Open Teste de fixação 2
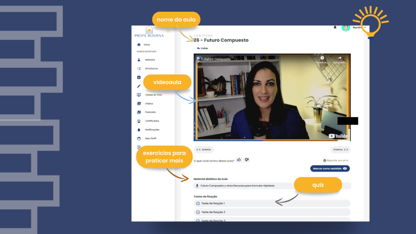Image resolution: width=416 pixels, height=234 pixels. [x=272, y=212]
